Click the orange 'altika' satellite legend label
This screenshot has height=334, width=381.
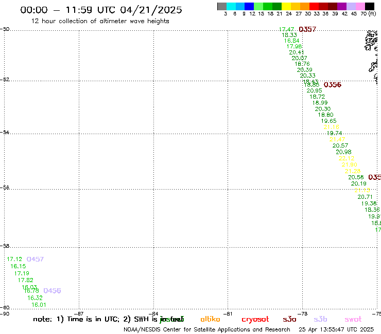(210, 319)
